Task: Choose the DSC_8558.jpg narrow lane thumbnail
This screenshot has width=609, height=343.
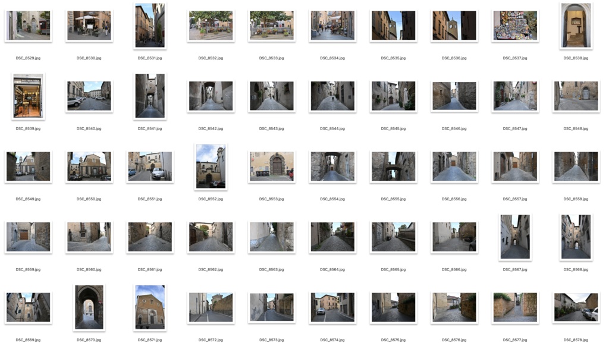Action: click(576, 166)
